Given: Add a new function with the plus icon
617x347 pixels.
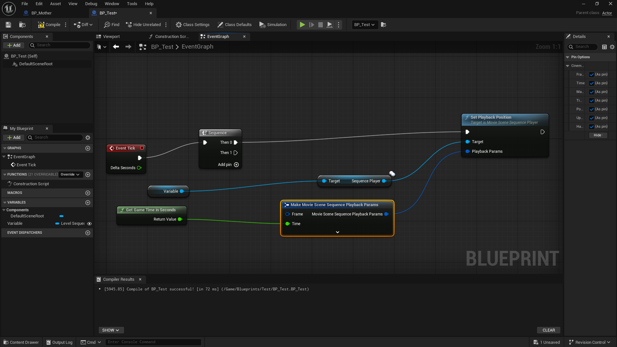Looking at the screenshot, I should [88, 175].
